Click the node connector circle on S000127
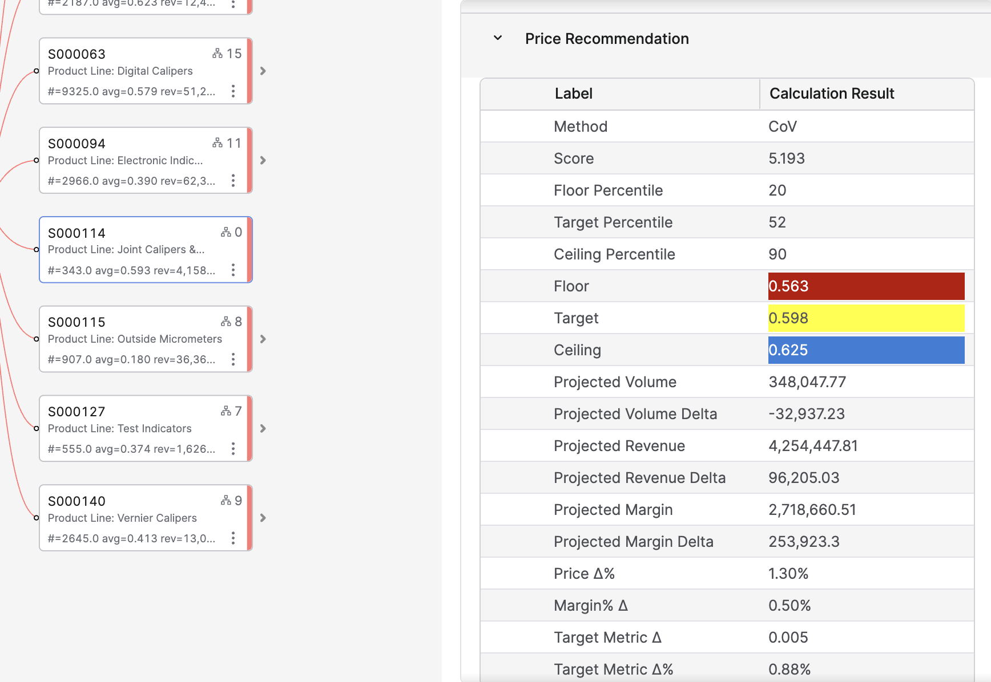This screenshot has width=991, height=682. (37, 428)
